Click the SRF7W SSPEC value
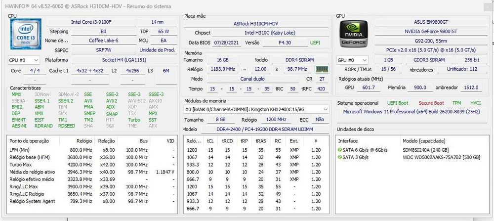The width and height of the screenshot is (494, 221). [x=104, y=50]
